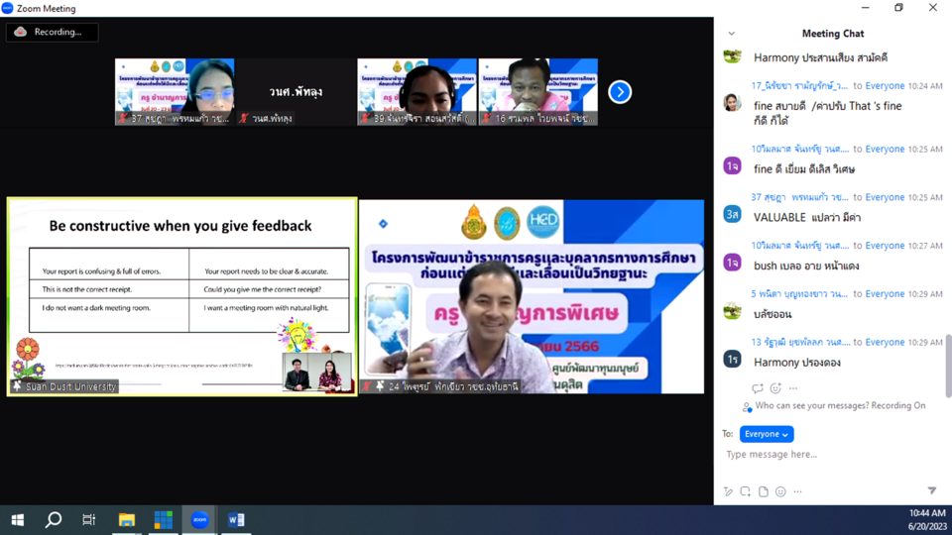Image resolution: width=952 pixels, height=535 pixels.
Task: Select participant thumbnail 16 รามพล
Action: (537, 92)
